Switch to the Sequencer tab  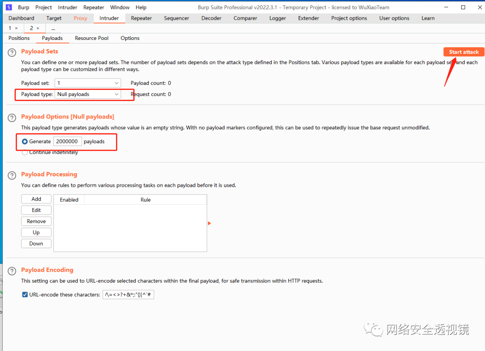pyautogui.click(x=176, y=18)
